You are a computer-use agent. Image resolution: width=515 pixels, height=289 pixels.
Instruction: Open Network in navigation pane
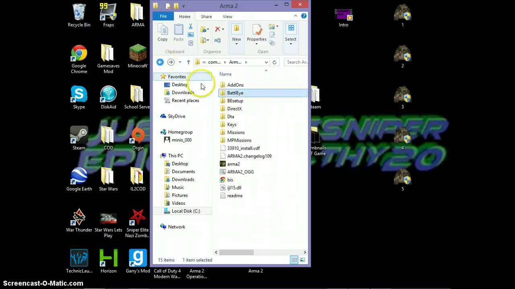(x=176, y=227)
